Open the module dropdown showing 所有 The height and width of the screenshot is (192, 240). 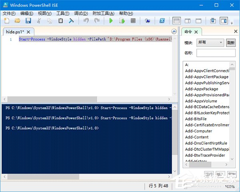tap(210, 42)
